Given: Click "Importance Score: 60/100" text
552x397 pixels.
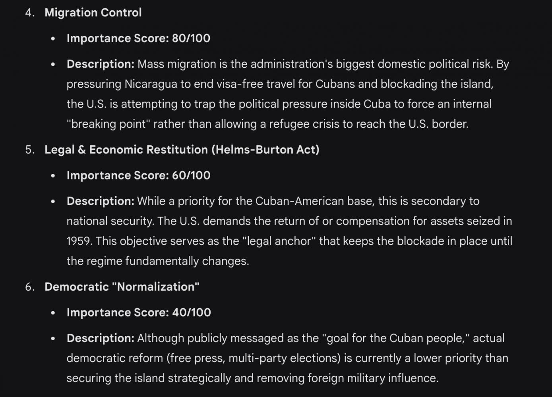Looking at the screenshot, I should [138, 175].
